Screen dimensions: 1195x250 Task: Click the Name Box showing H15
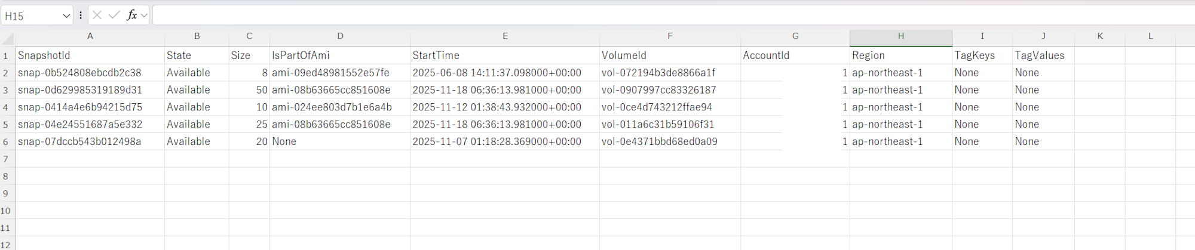coord(31,16)
